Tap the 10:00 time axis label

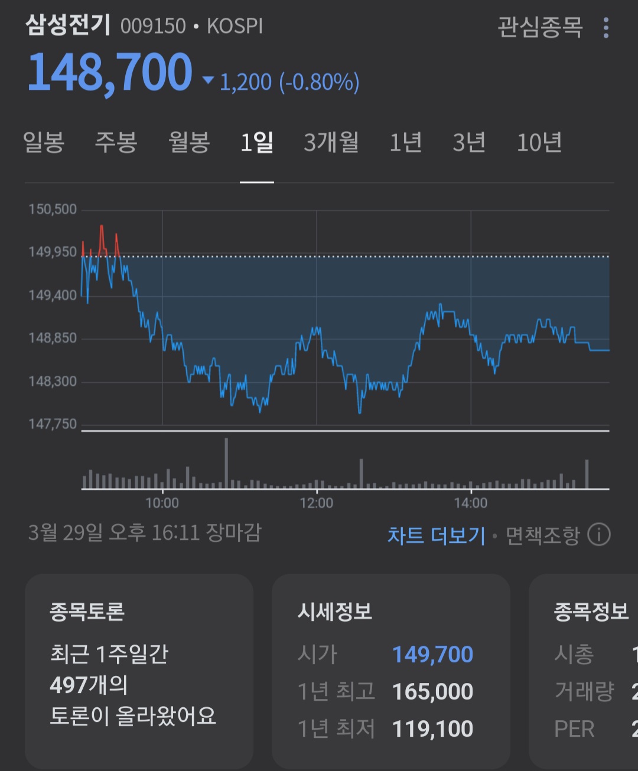[162, 503]
